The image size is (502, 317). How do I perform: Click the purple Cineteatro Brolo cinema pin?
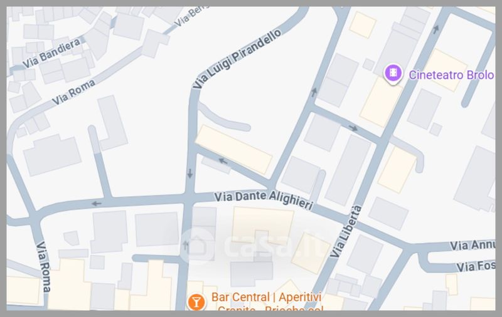393,74
